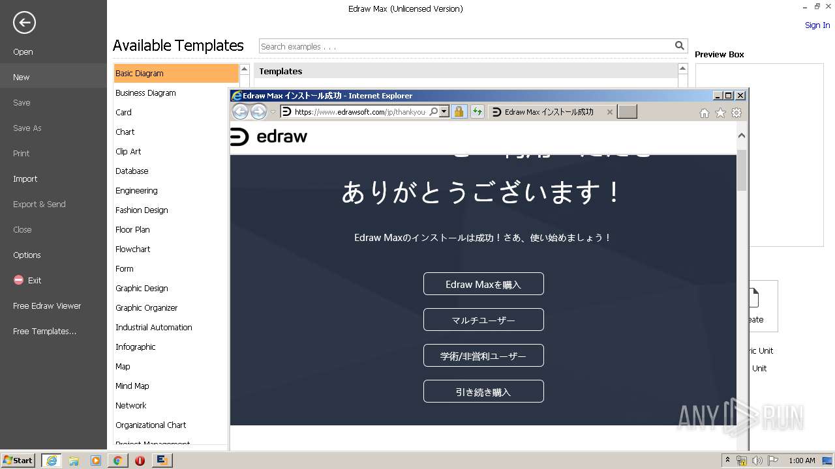Select Options in the file menu
This screenshot has width=835, height=469.
point(27,255)
